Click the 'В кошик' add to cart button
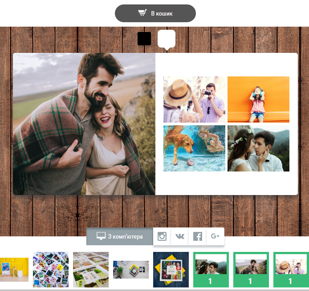The image size is (309, 291). (155, 13)
